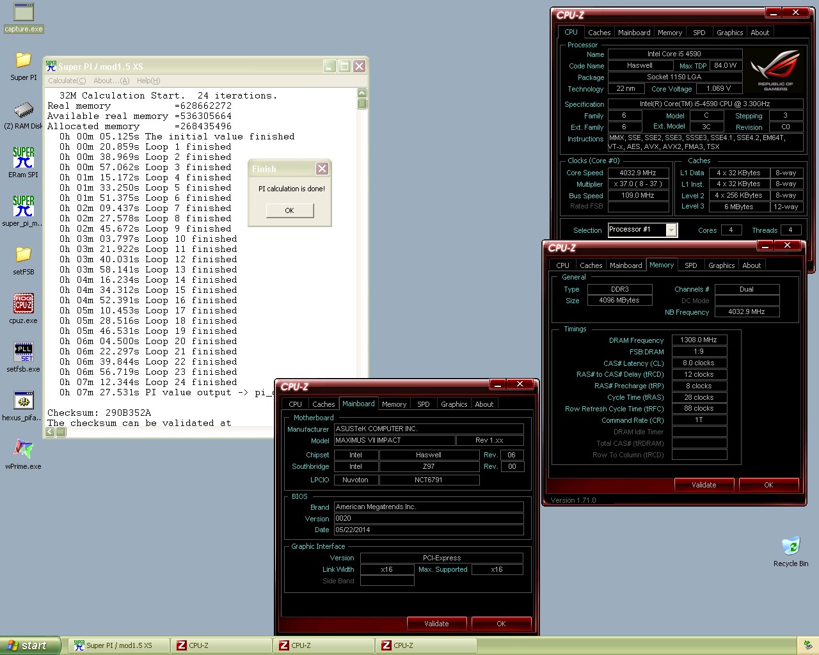The width and height of the screenshot is (819, 655).
Task: Select the NB Frequency 4032.9 MHz field
Action: pyautogui.click(x=747, y=312)
